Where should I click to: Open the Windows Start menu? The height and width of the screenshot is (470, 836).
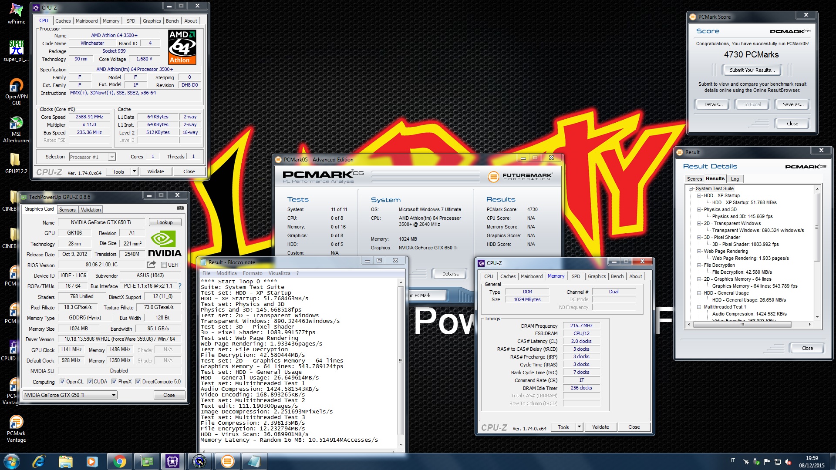click(12, 461)
